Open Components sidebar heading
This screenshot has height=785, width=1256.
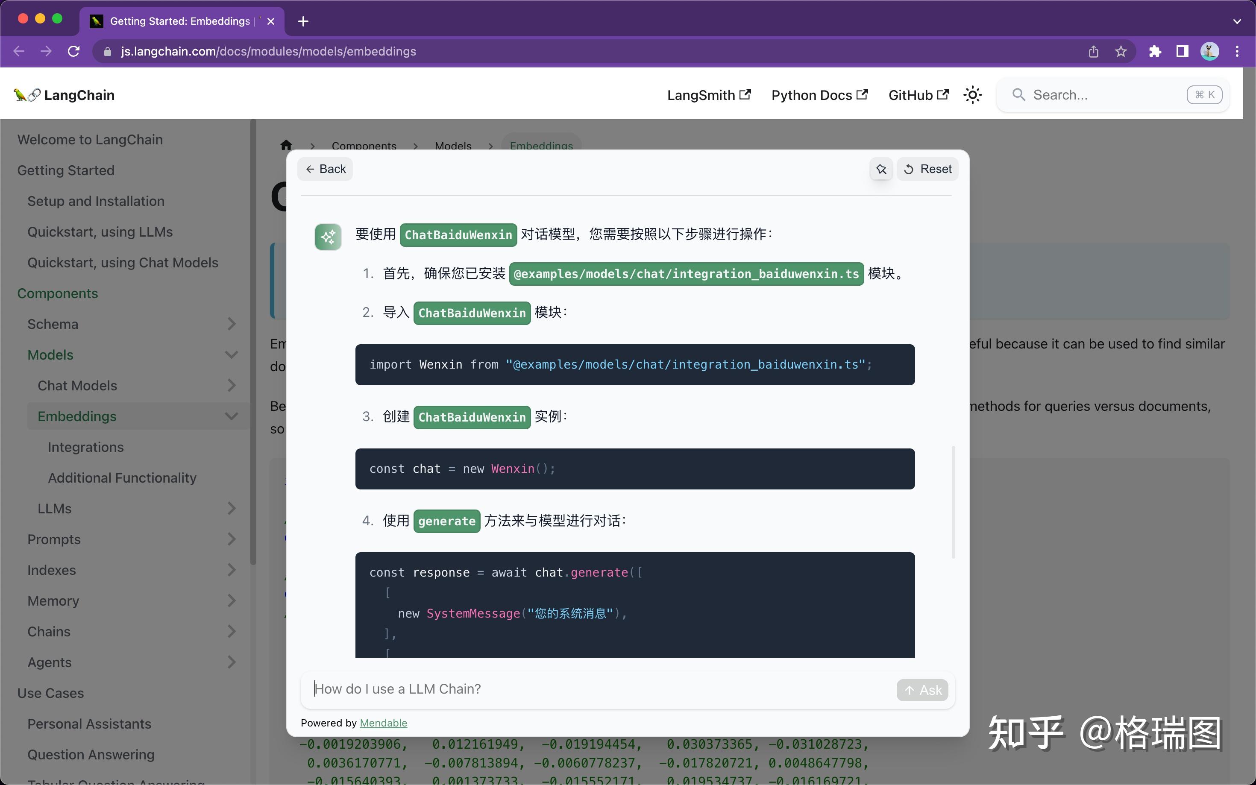[58, 293]
